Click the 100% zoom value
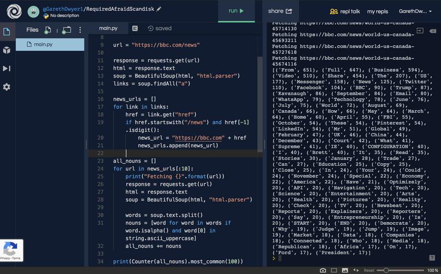The image size is (441, 274). point(433,270)
